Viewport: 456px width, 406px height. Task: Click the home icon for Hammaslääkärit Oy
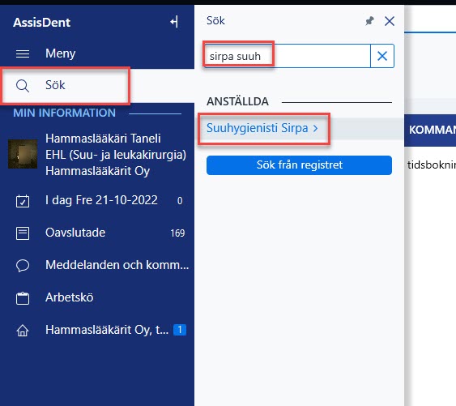click(23, 331)
